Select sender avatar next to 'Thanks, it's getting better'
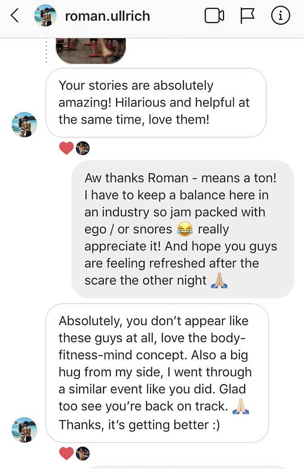This screenshot has width=304, height=471. [x=24, y=430]
